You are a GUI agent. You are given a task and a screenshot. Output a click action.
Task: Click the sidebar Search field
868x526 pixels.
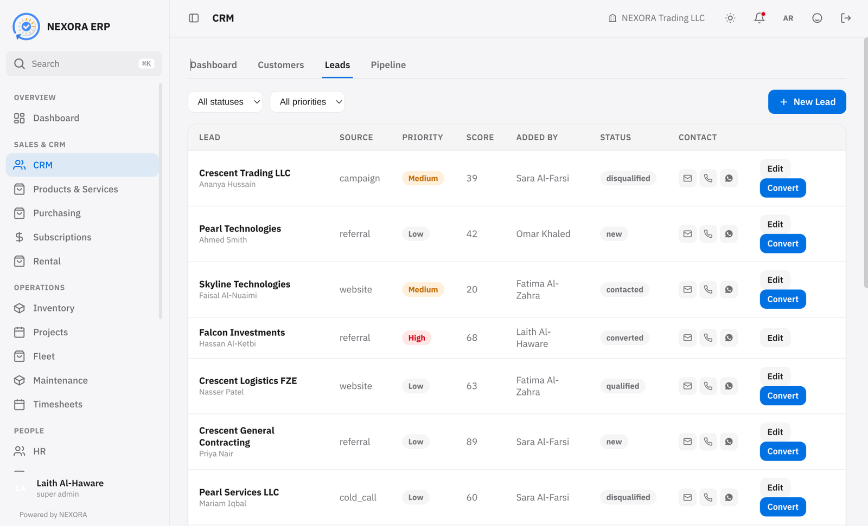pyautogui.click(x=84, y=64)
